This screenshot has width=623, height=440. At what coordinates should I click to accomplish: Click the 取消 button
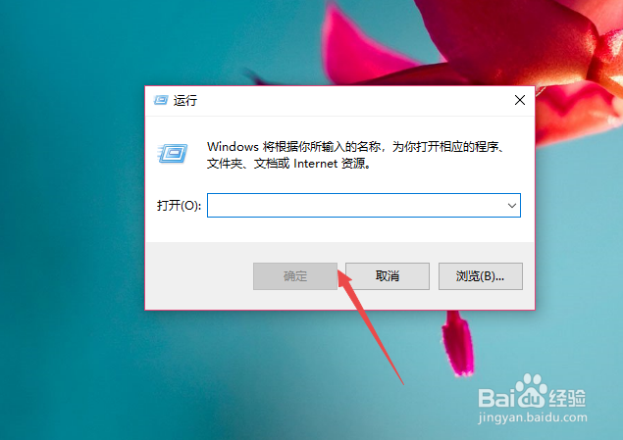pos(388,276)
